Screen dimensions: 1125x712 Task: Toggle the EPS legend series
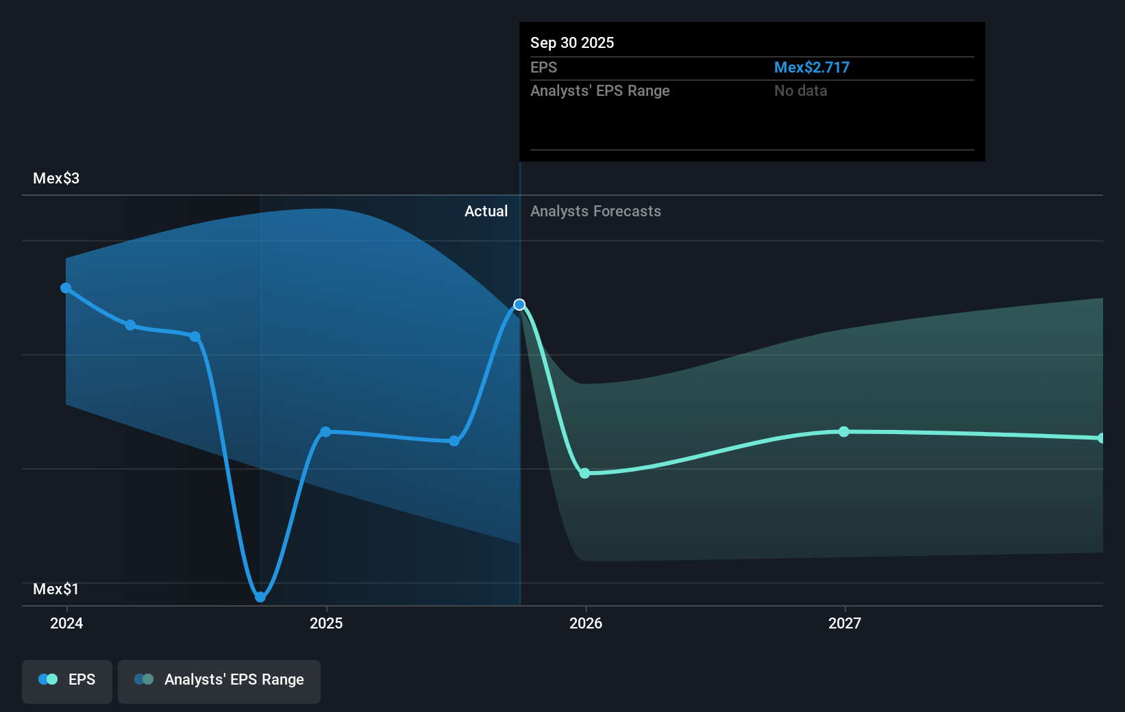pos(67,681)
